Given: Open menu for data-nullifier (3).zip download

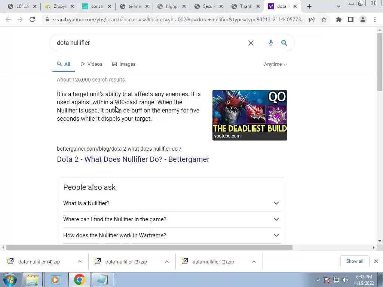Looking at the screenshot, I should [x=167, y=262].
